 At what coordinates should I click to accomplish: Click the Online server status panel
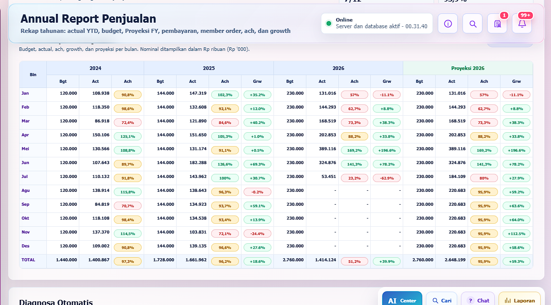click(x=377, y=24)
